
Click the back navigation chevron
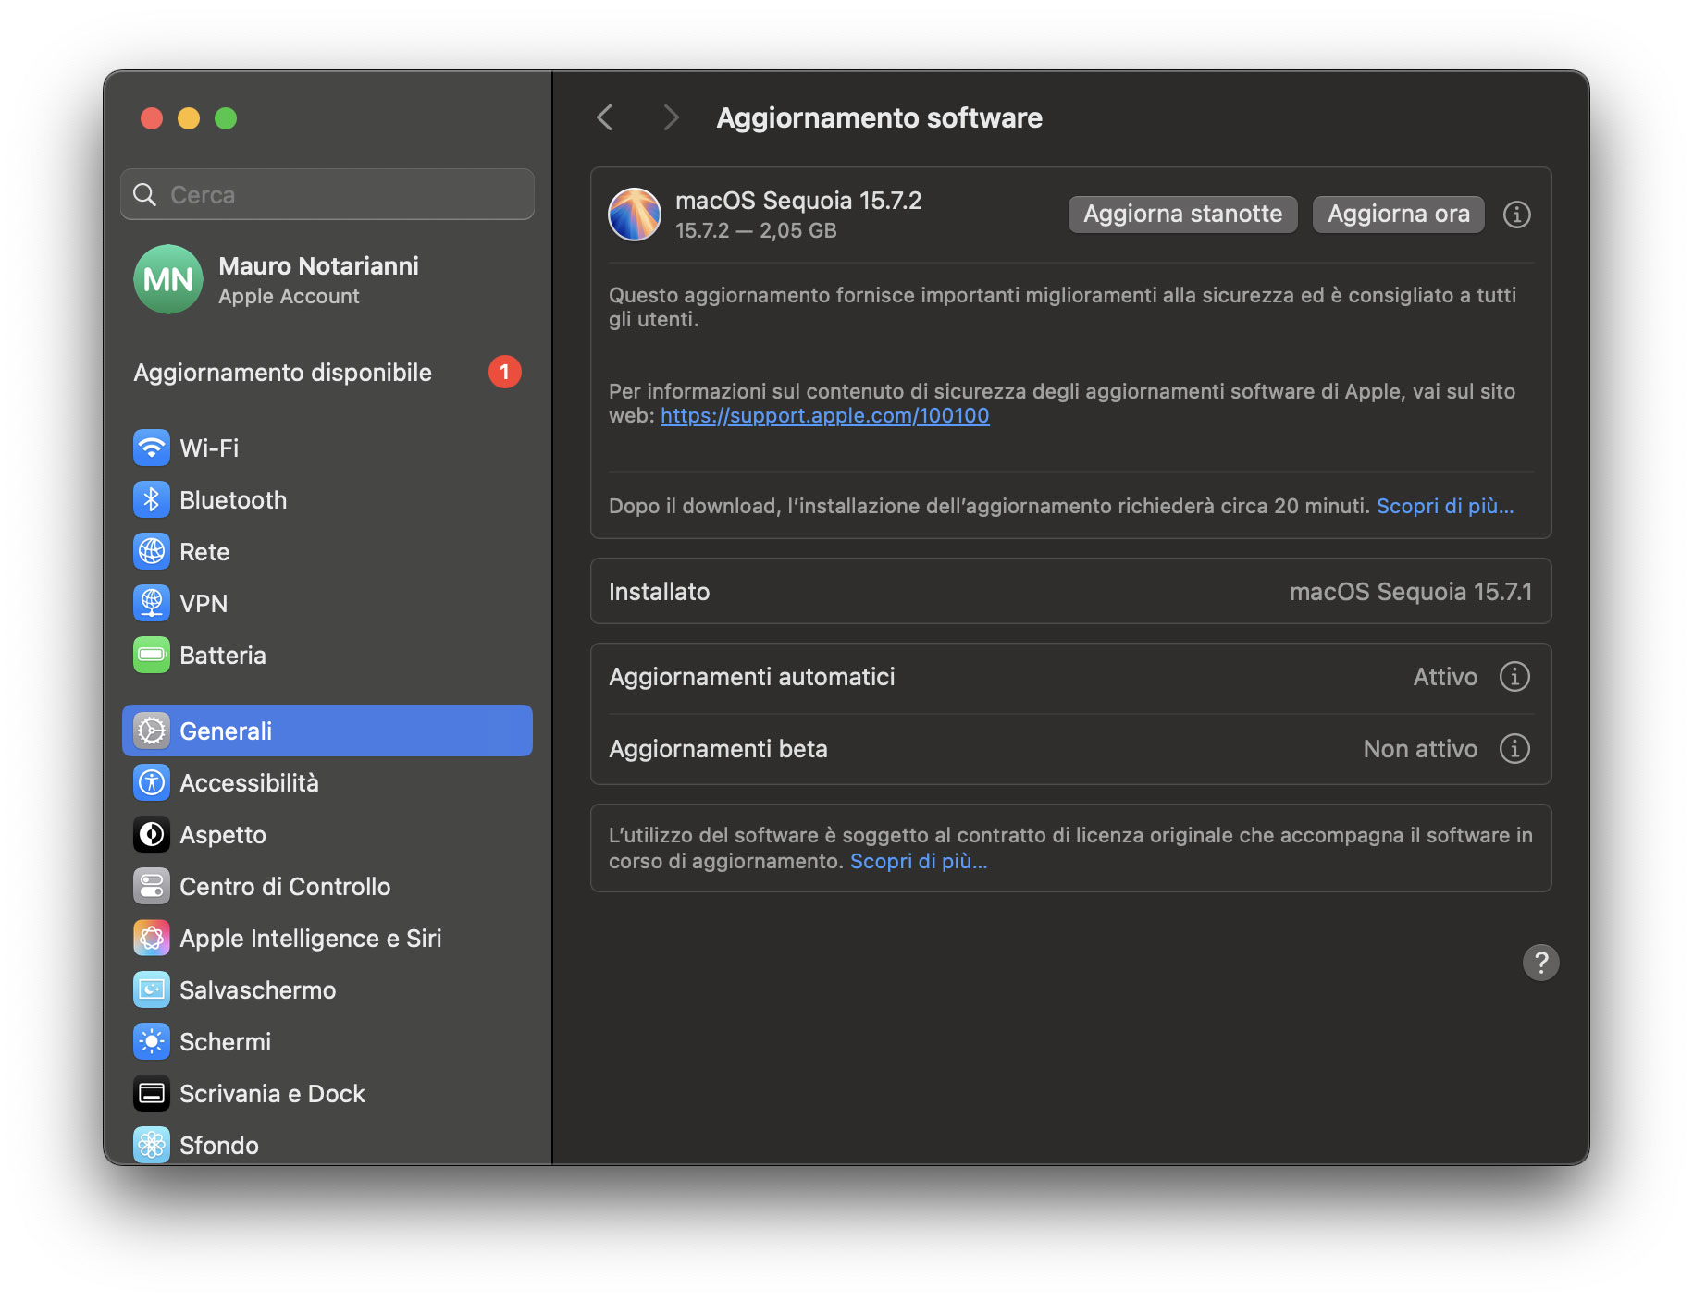pyautogui.click(x=605, y=117)
